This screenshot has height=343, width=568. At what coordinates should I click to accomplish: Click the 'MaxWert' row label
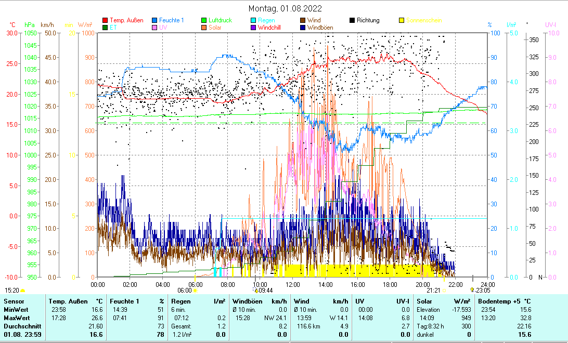17,318
